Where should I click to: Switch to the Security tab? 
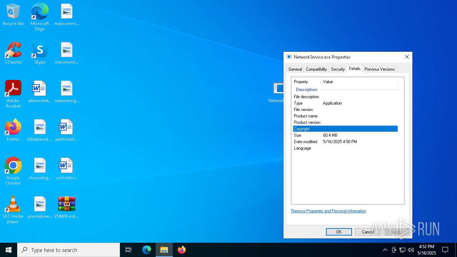click(338, 69)
